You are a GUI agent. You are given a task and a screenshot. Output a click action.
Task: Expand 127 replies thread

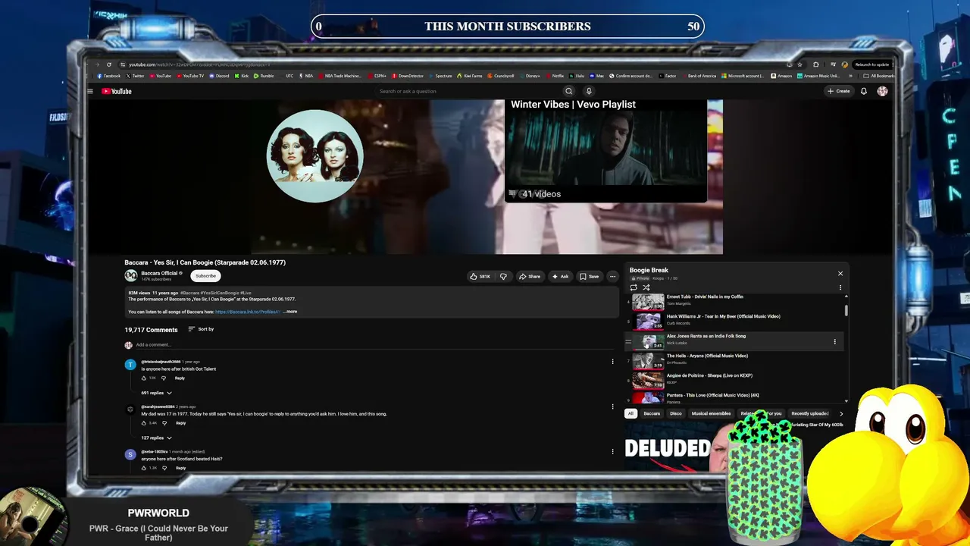coord(156,438)
